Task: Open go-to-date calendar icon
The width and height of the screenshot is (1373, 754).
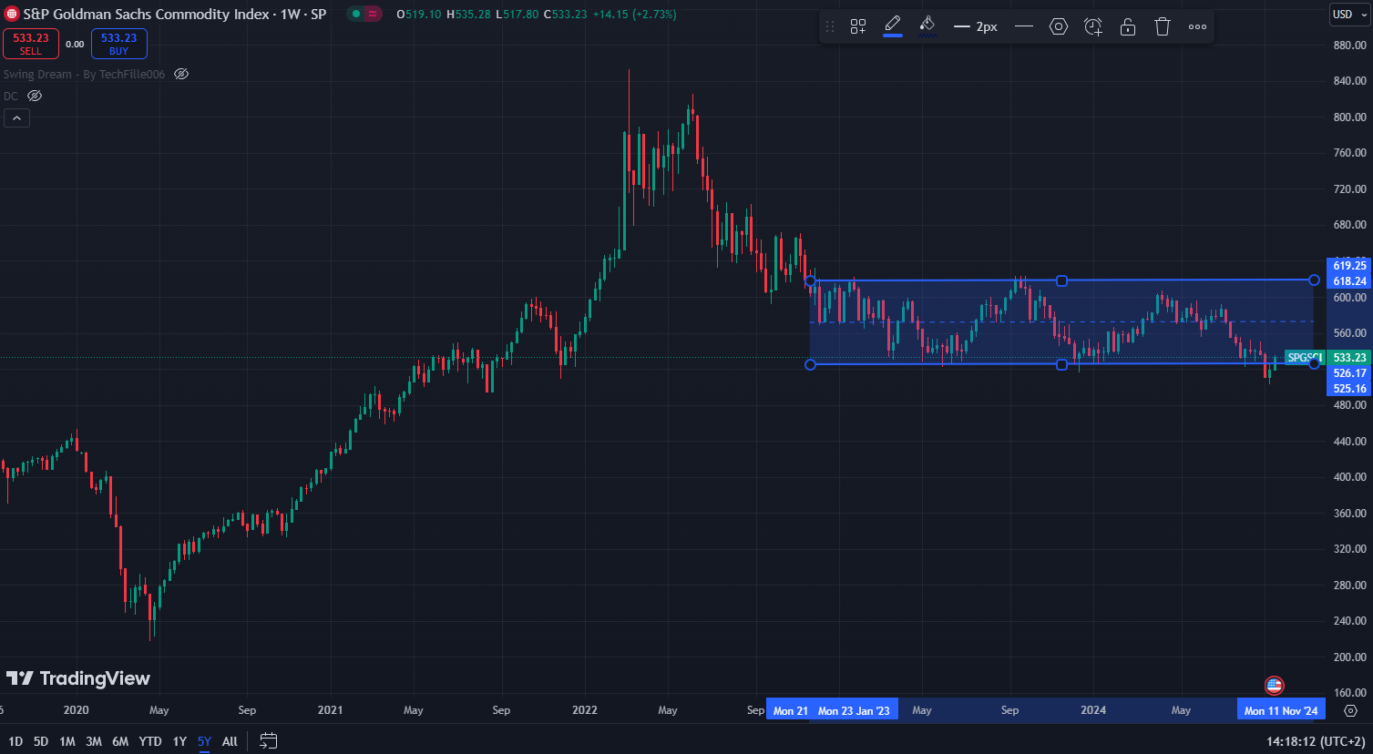Action: pos(268,741)
